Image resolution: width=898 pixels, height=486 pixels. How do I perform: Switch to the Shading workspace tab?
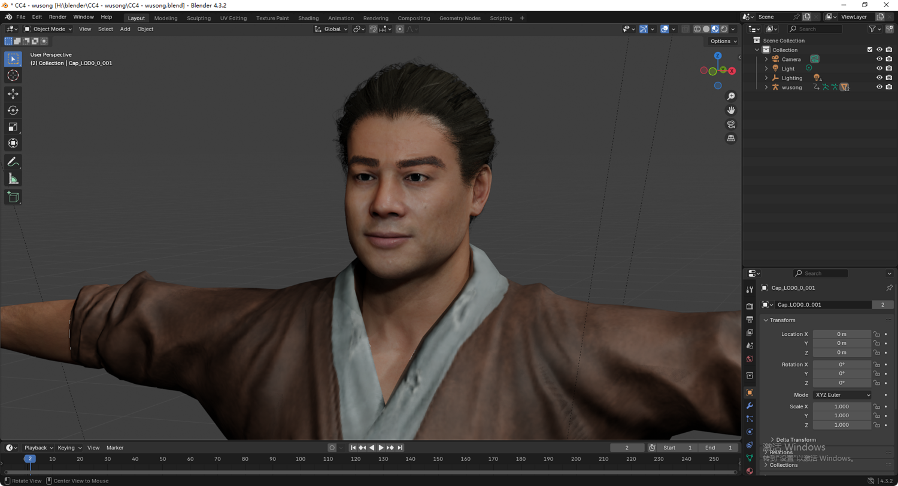point(308,18)
